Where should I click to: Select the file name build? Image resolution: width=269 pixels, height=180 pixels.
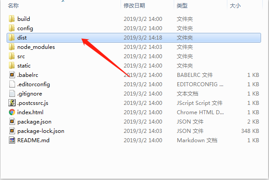pyautogui.click(x=23, y=19)
